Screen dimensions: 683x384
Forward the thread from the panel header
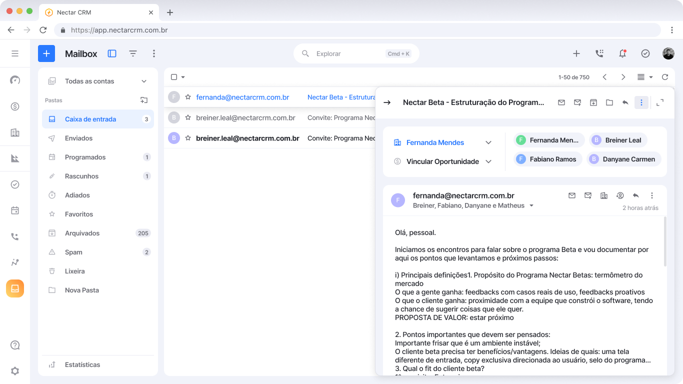click(577, 102)
